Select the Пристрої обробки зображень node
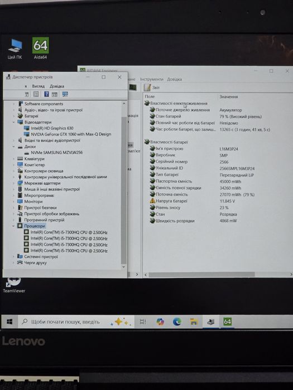 tap(51, 214)
